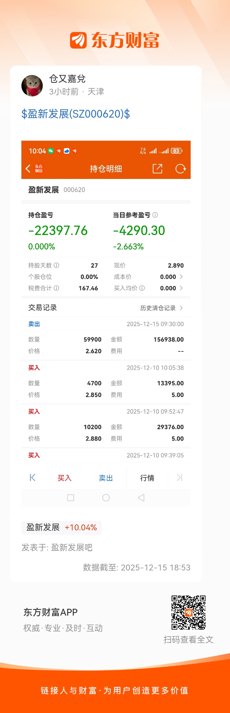The image size is (230, 713).
Task: Tap the Android home circle button
Action: 106,498
